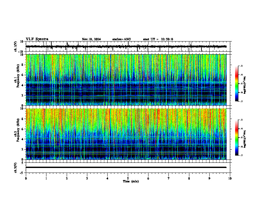
Task: Click the time axis tick label "9"
Action: pyautogui.click(x=209, y=178)
